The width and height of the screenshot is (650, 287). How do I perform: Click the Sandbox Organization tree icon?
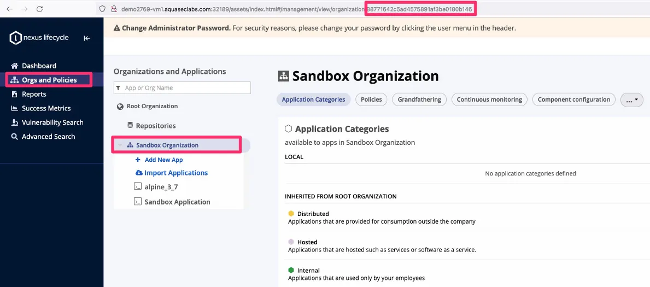coord(130,145)
